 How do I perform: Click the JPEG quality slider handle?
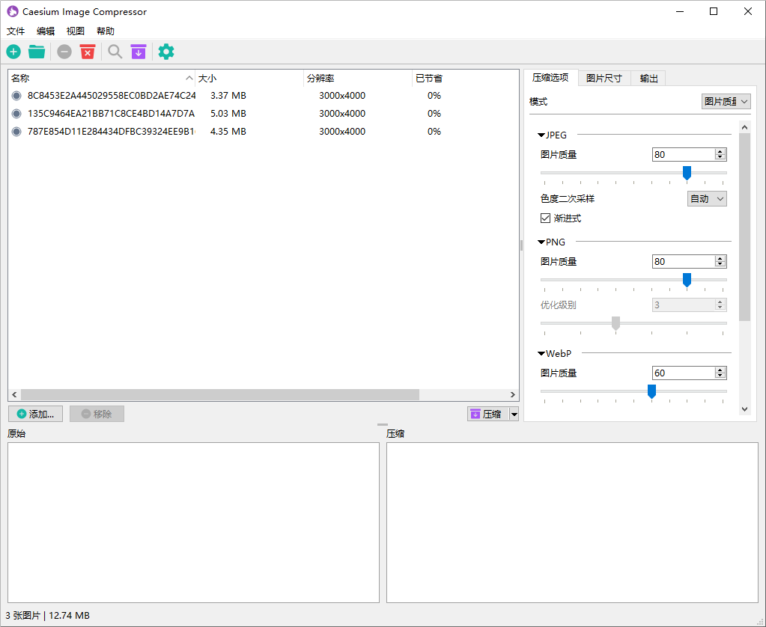(687, 173)
